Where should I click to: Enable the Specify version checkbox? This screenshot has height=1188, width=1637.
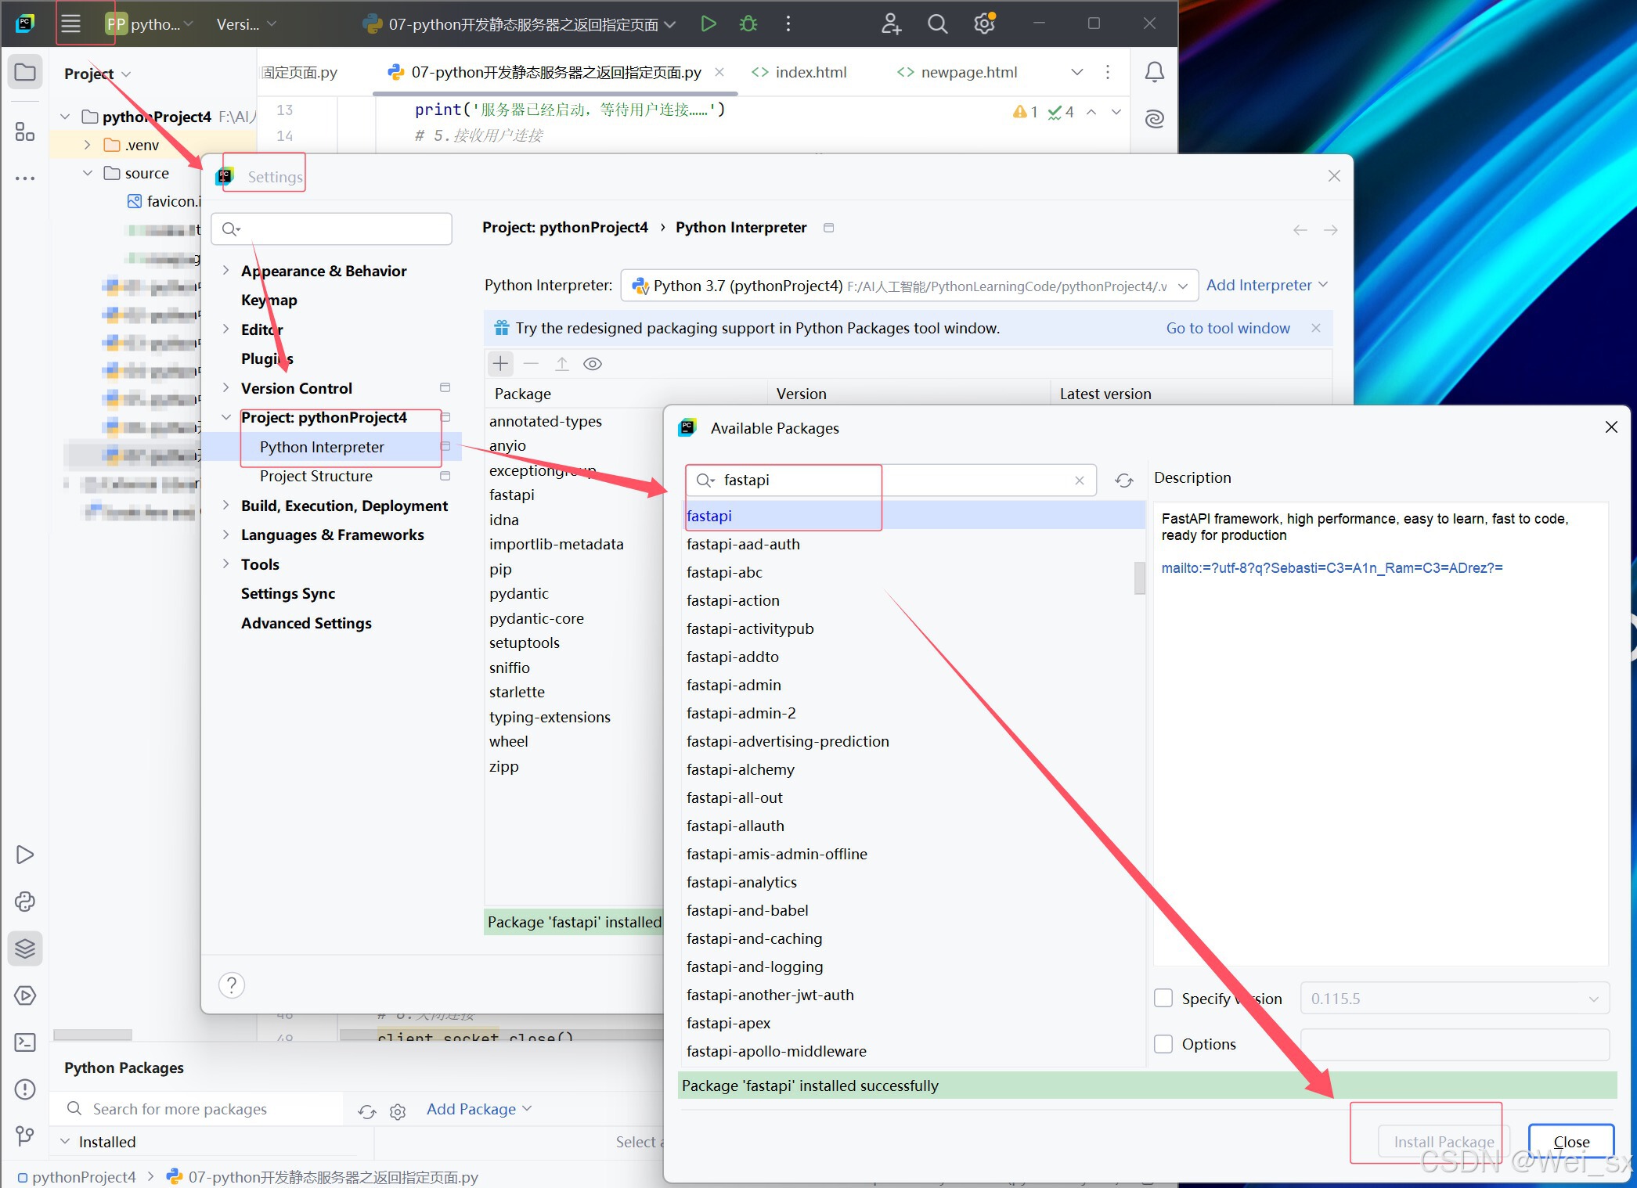pos(1163,999)
